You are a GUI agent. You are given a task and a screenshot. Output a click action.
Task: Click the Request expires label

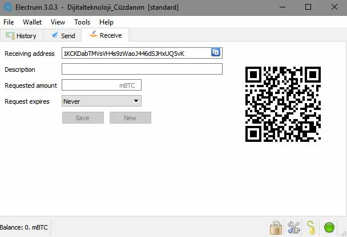[x=27, y=101]
